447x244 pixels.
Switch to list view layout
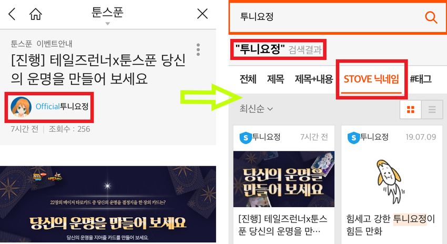pos(432,109)
